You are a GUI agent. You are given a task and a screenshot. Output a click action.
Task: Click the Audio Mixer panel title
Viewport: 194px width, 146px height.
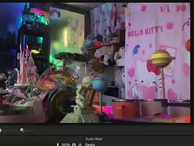click(x=94, y=139)
